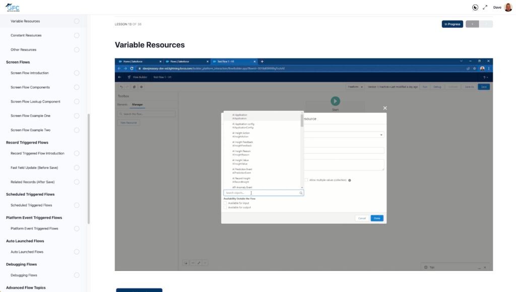Click the browser back arrow in the video
Image resolution: width=516 pixels, height=292 pixels.
[119, 69]
